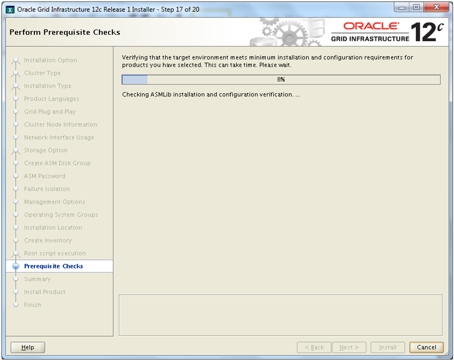Select Prerequisite Checks step
The height and width of the screenshot is (360, 454).
(x=54, y=266)
